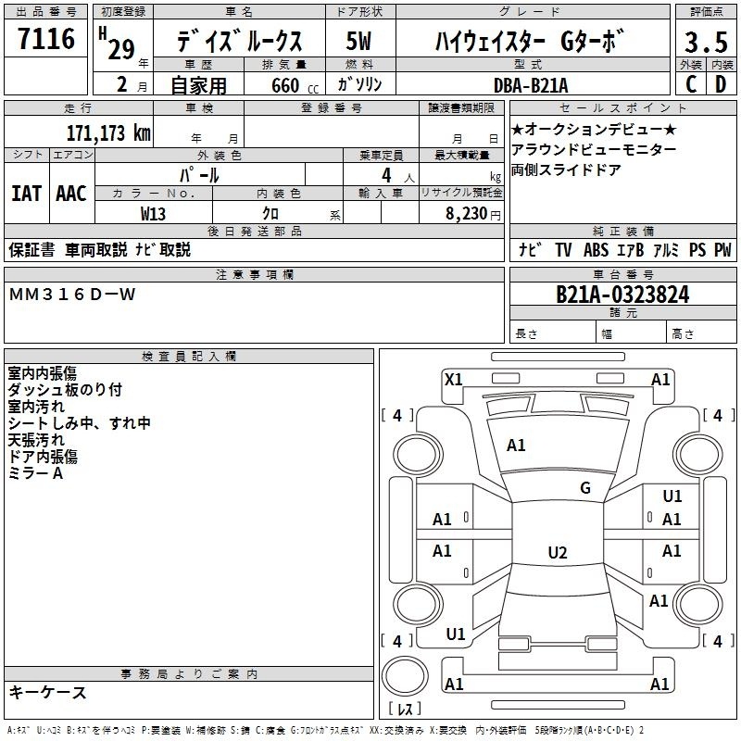741x741 pixels.
Task: Click the 171,173 km mileage value
Action: 107,132
